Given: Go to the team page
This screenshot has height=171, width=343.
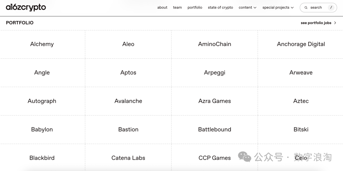Looking at the screenshot, I should [x=178, y=8].
